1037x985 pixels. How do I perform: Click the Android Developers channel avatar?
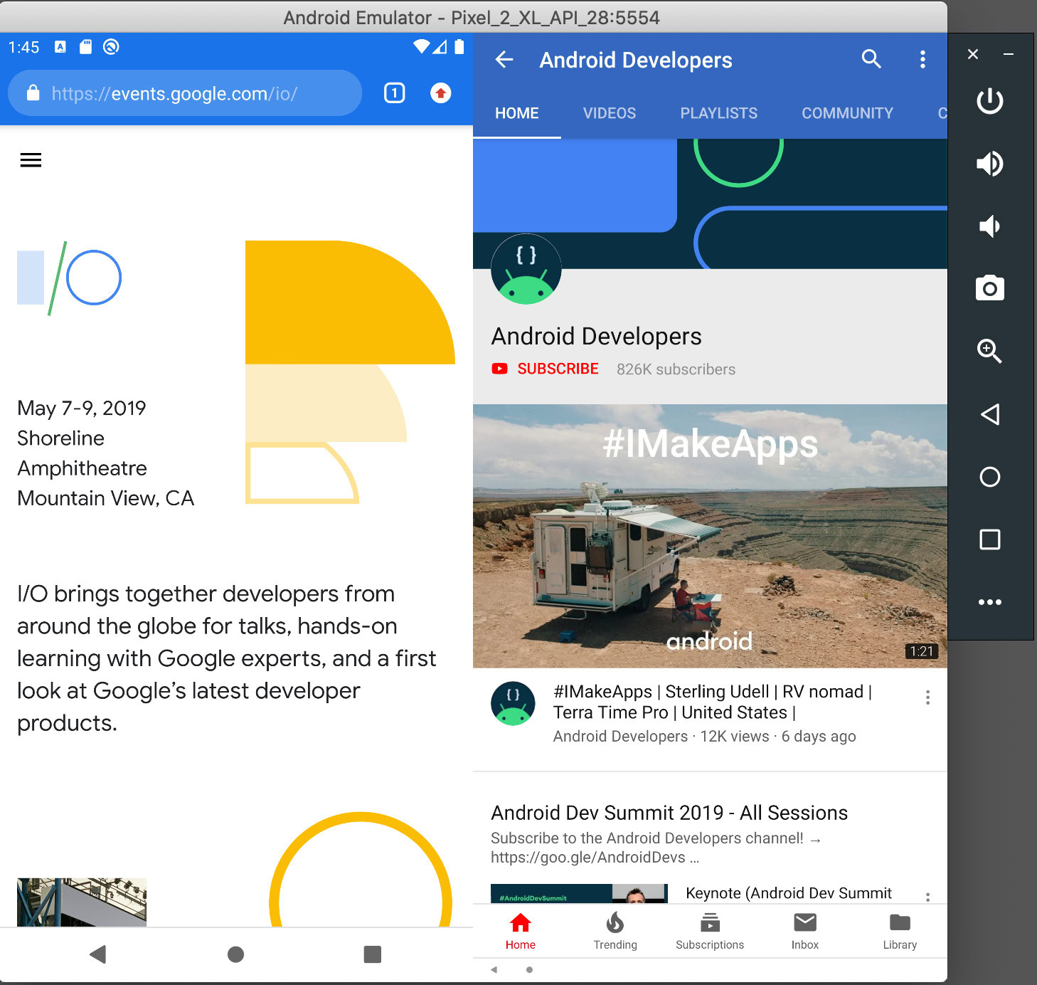[526, 269]
